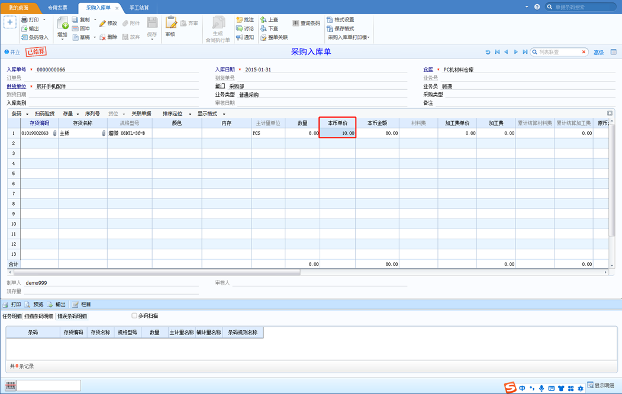The width and height of the screenshot is (622, 394).
Task: Click the horizontal scrollbar under the grid
Action: pyautogui.click(x=157, y=272)
